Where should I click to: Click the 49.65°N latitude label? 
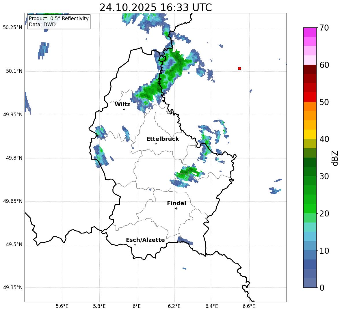(x=13, y=201)
